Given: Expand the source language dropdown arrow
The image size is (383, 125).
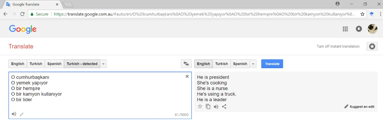Looking at the screenshot, I should pos(103,64).
